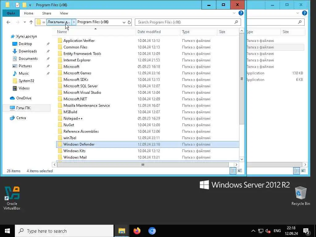
Task: Open the Файл menu
Action: click(x=11, y=13)
